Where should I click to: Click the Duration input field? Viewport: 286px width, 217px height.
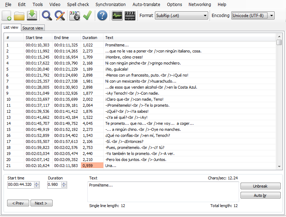pos(54,185)
